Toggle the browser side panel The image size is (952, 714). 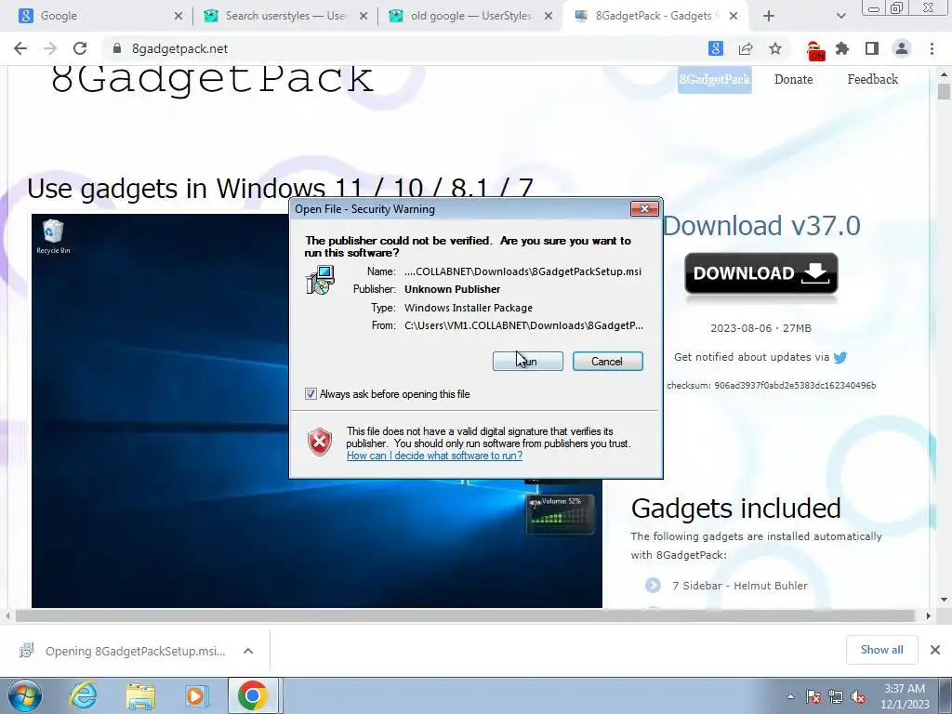(x=872, y=48)
